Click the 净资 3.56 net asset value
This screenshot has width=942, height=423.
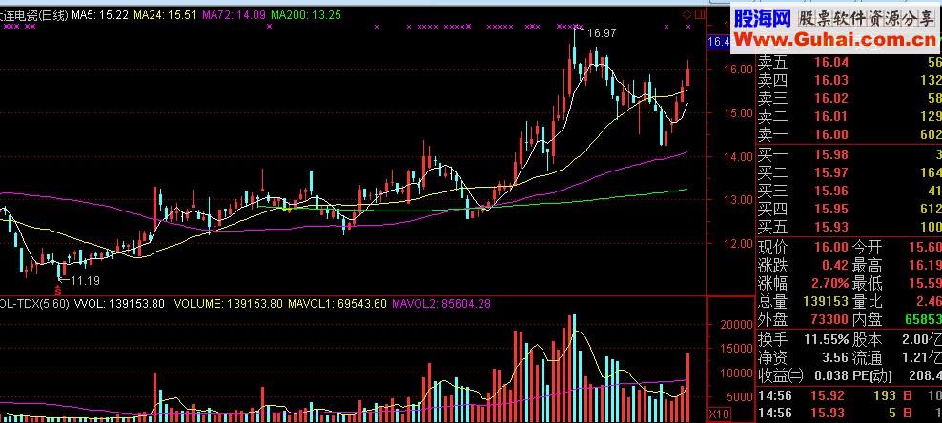coord(835,358)
